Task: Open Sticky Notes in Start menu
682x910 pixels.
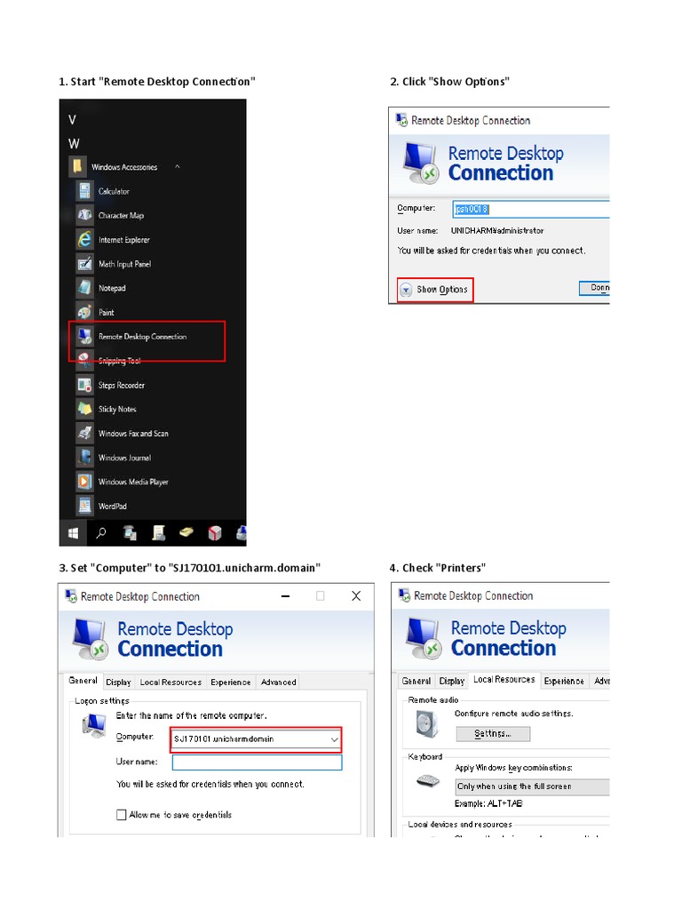Action: 117,409
